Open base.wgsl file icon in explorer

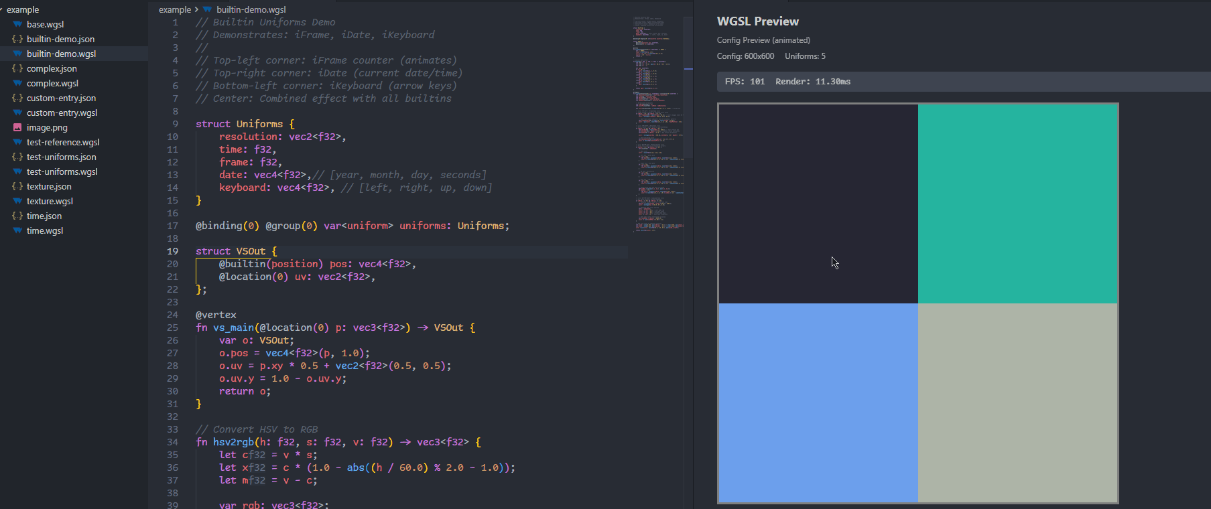(x=17, y=24)
